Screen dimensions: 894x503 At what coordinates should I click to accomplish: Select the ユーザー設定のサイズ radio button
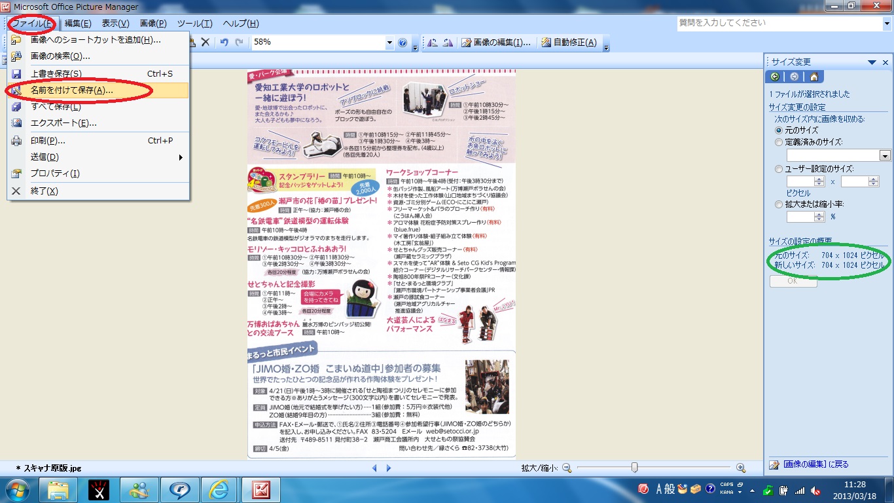coord(779,168)
